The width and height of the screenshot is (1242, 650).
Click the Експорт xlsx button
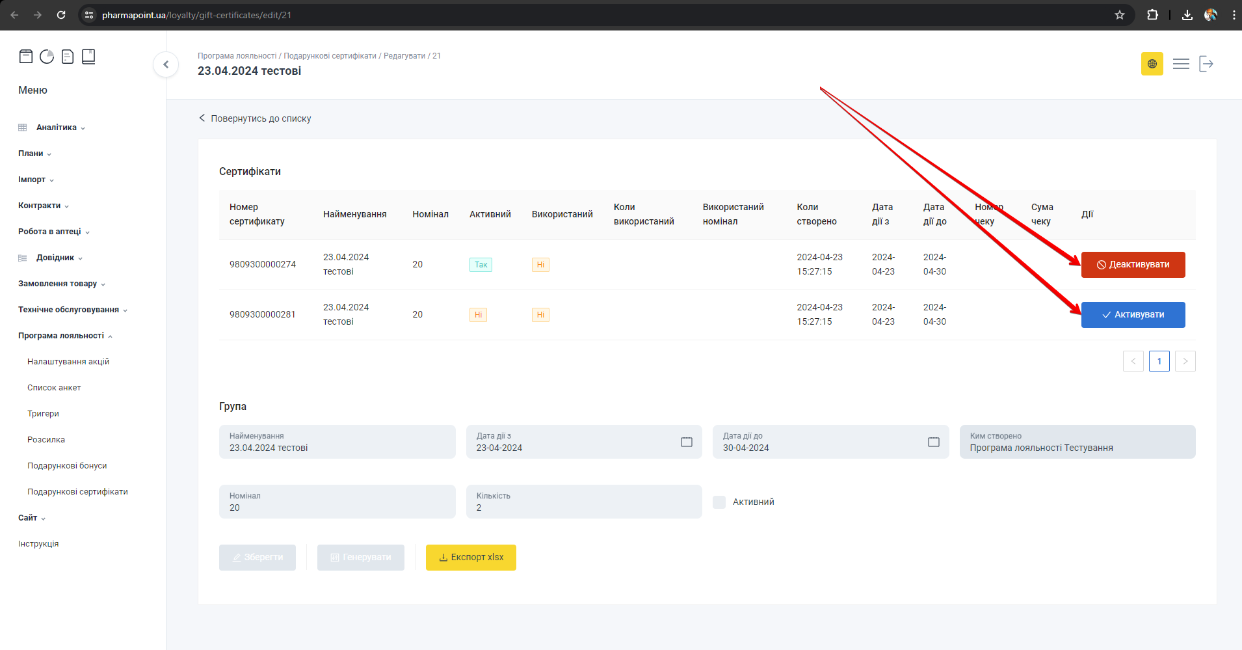click(471, 558)
